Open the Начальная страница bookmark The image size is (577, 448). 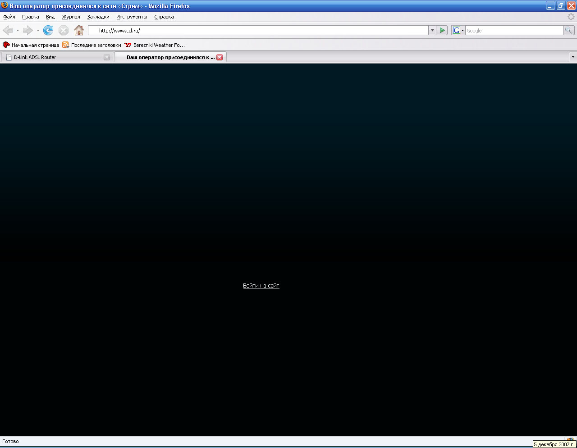(31, 45)
